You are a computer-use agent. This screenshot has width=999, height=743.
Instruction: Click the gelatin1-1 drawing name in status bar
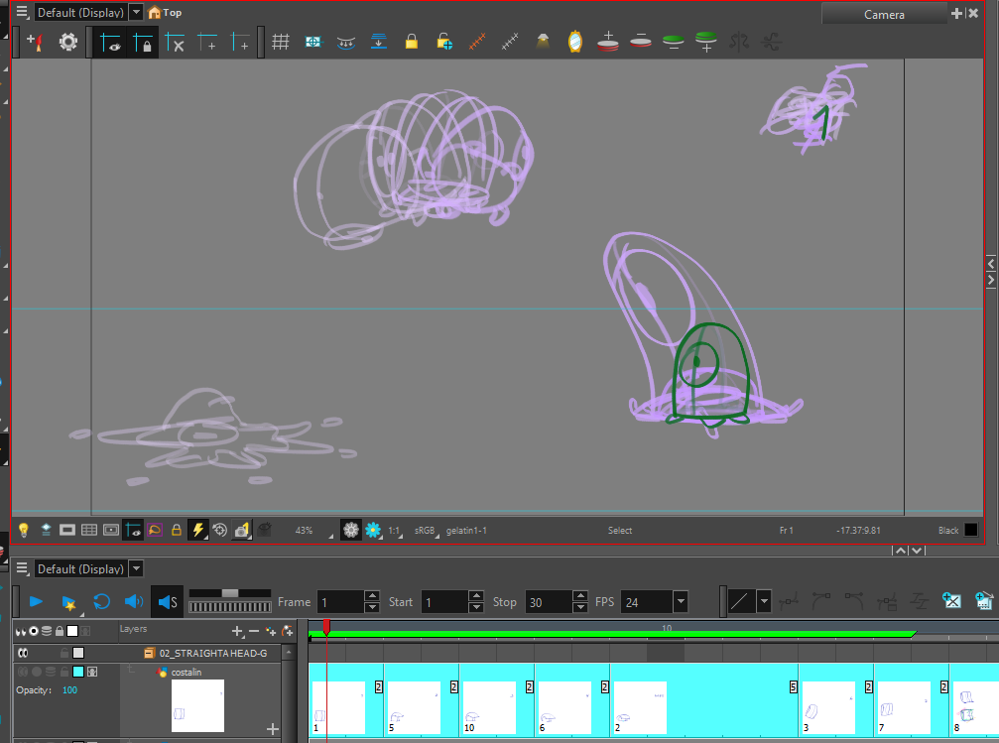pos(466,530)
